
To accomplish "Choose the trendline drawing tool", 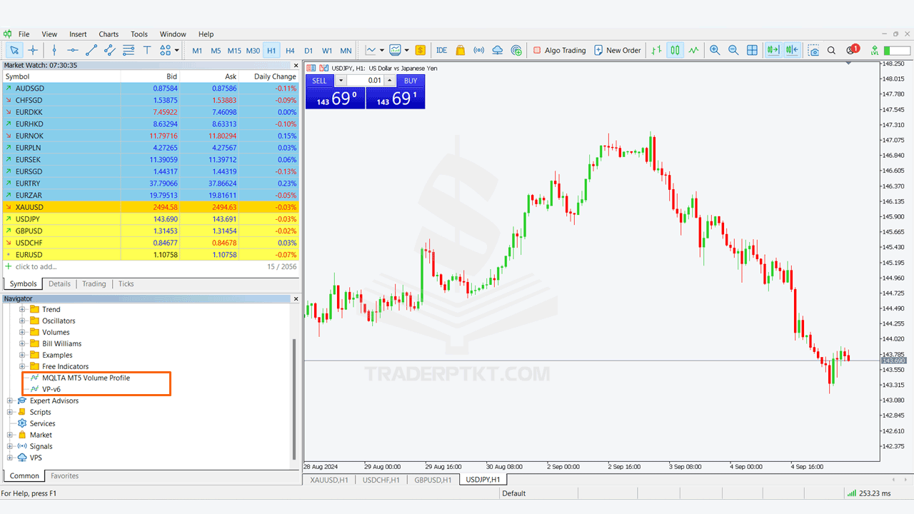I will (x=91, y=50).
